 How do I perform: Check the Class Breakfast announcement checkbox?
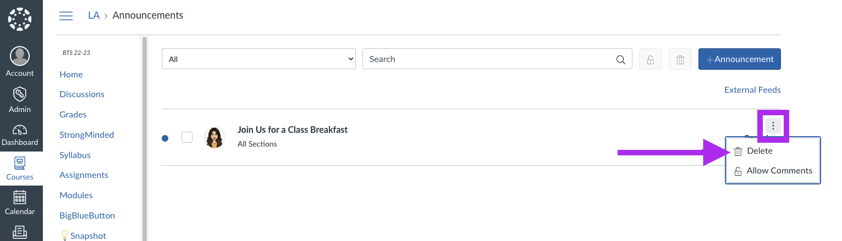[187, 137]
